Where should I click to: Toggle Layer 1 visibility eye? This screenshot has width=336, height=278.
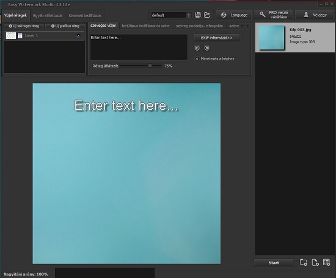pos(78,36)
